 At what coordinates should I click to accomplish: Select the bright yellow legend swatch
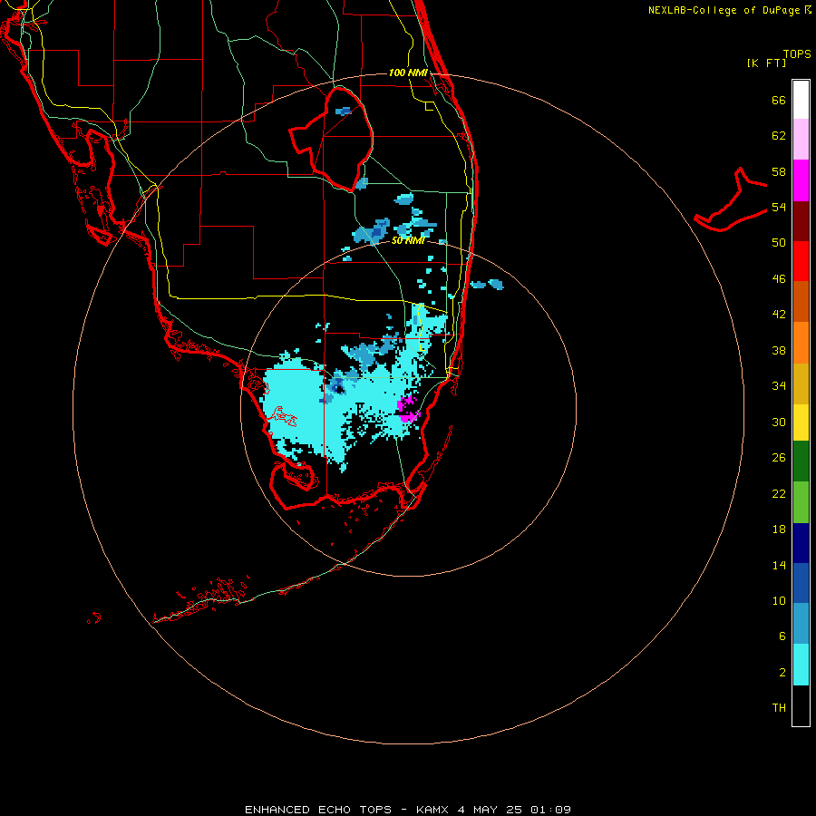pyautogui.click(x=801, y=423)
